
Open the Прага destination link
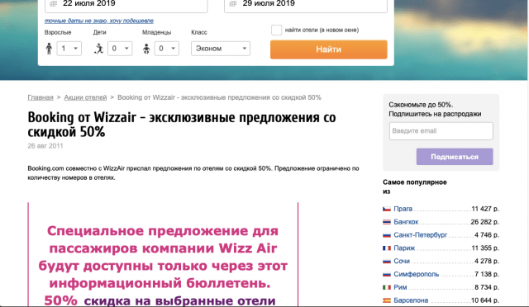tap(403, 209)
